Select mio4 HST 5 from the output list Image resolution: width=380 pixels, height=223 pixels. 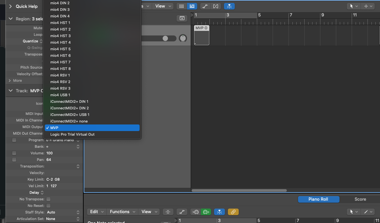coord(60,49)
